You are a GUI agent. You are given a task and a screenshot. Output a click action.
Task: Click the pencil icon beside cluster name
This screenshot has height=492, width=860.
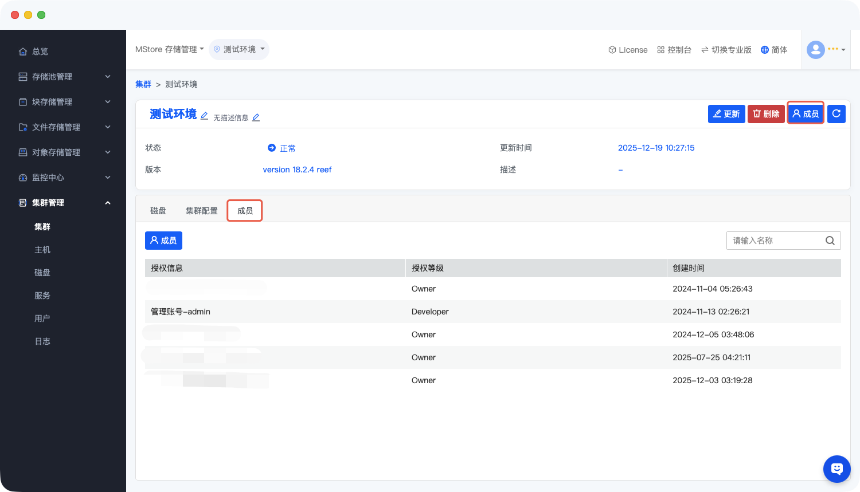(204, 116)
